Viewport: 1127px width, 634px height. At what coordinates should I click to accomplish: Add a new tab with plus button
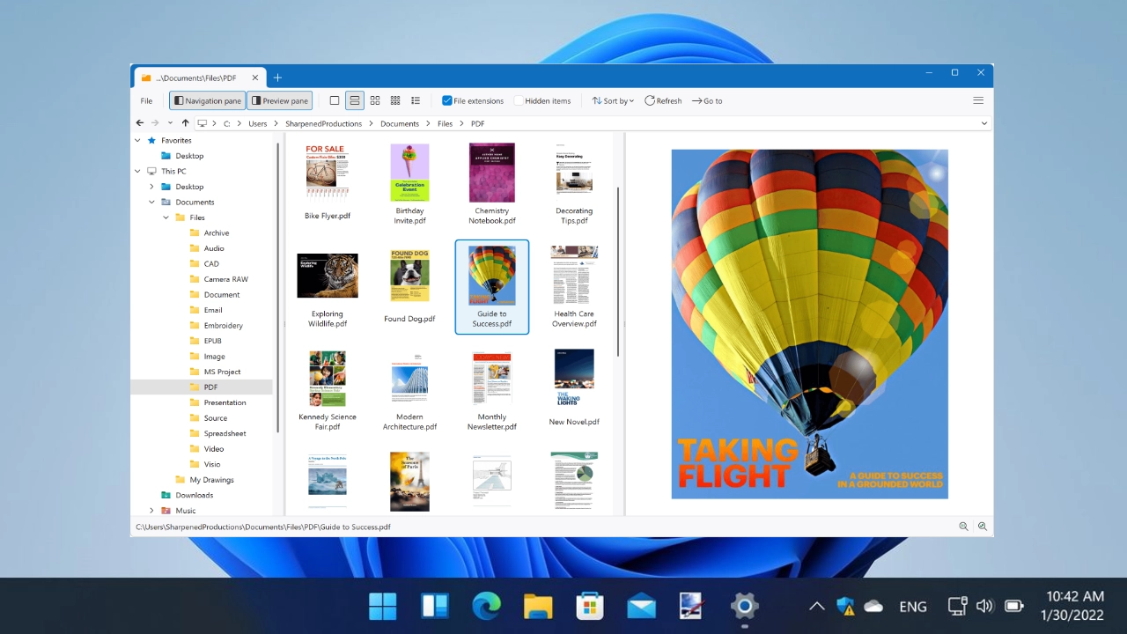277,77
